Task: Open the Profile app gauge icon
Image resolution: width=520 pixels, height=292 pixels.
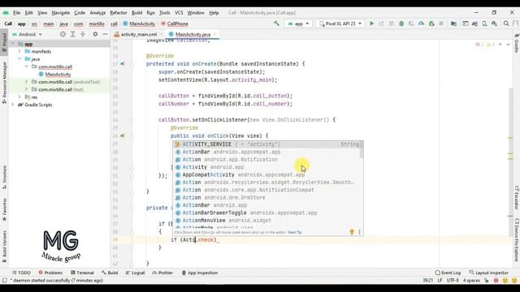Action: point(421,24)
